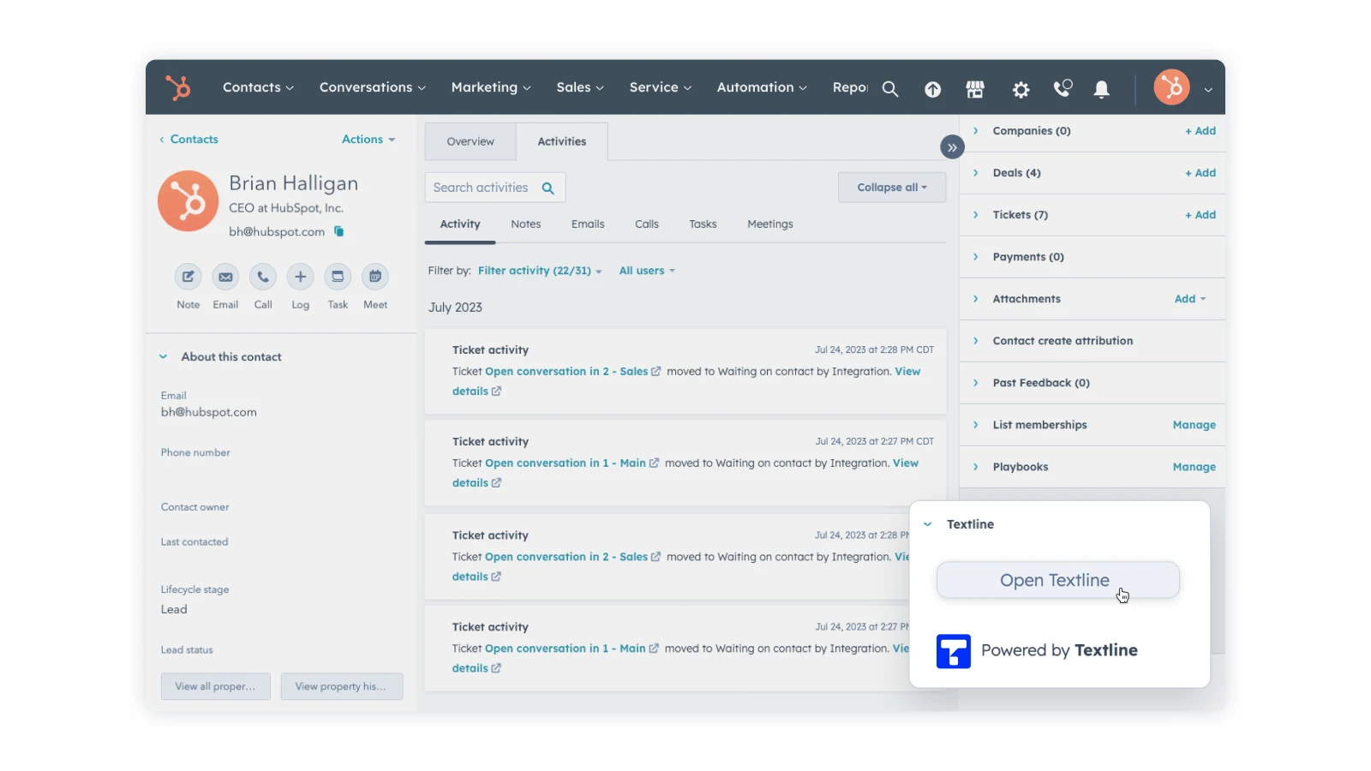Copy email with icon beside bh@hubspot.com
This screenshot has width=1371, height=771.
(338, 231)
